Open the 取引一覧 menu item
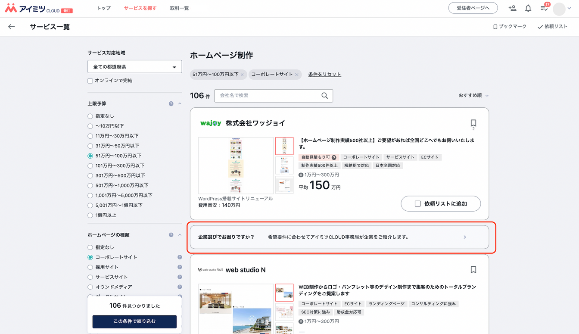The image size is (579, 334). click(x=179, y=8)
